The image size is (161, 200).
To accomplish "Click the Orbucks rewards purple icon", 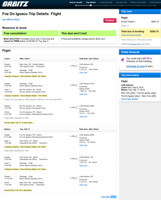I will point(122,60).
